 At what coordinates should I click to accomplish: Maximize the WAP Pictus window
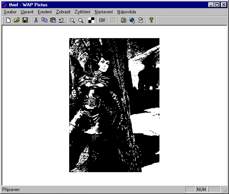[x=217, y=5]
